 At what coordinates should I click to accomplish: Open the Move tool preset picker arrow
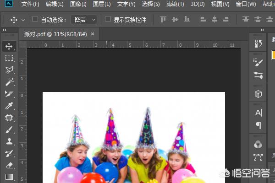pyautogui.click(x=23, y=20)
